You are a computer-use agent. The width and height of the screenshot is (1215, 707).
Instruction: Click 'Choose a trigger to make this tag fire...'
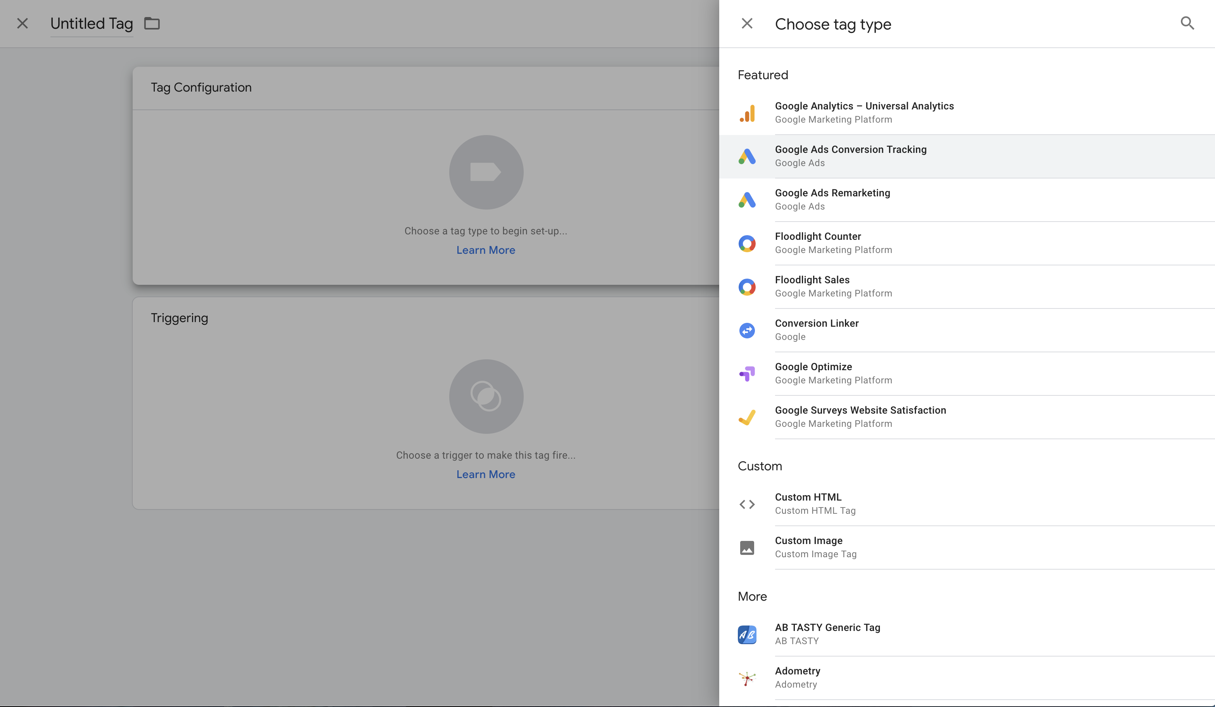point(486,455)
